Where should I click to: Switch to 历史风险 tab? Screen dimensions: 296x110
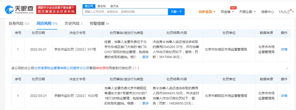(73, 24)
